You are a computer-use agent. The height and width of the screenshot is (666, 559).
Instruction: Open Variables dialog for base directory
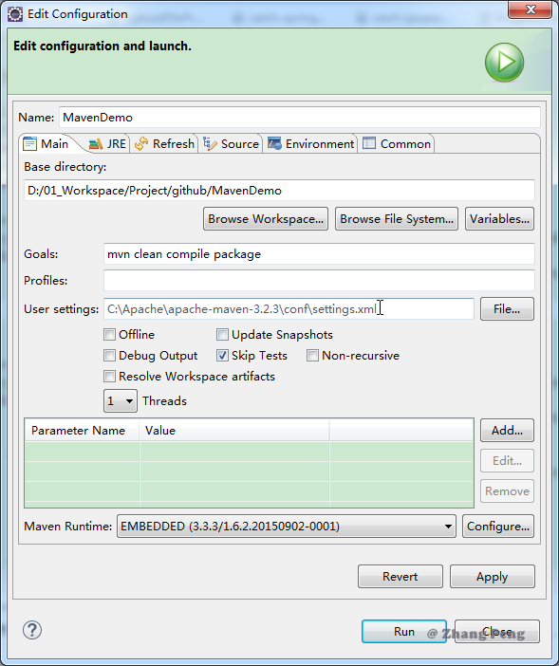click(x=499, y=219)
